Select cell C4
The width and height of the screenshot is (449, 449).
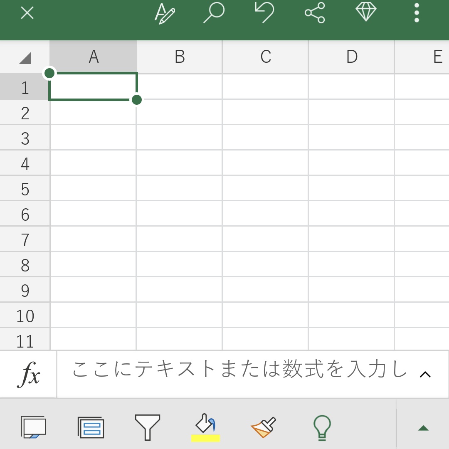(265, 163)
